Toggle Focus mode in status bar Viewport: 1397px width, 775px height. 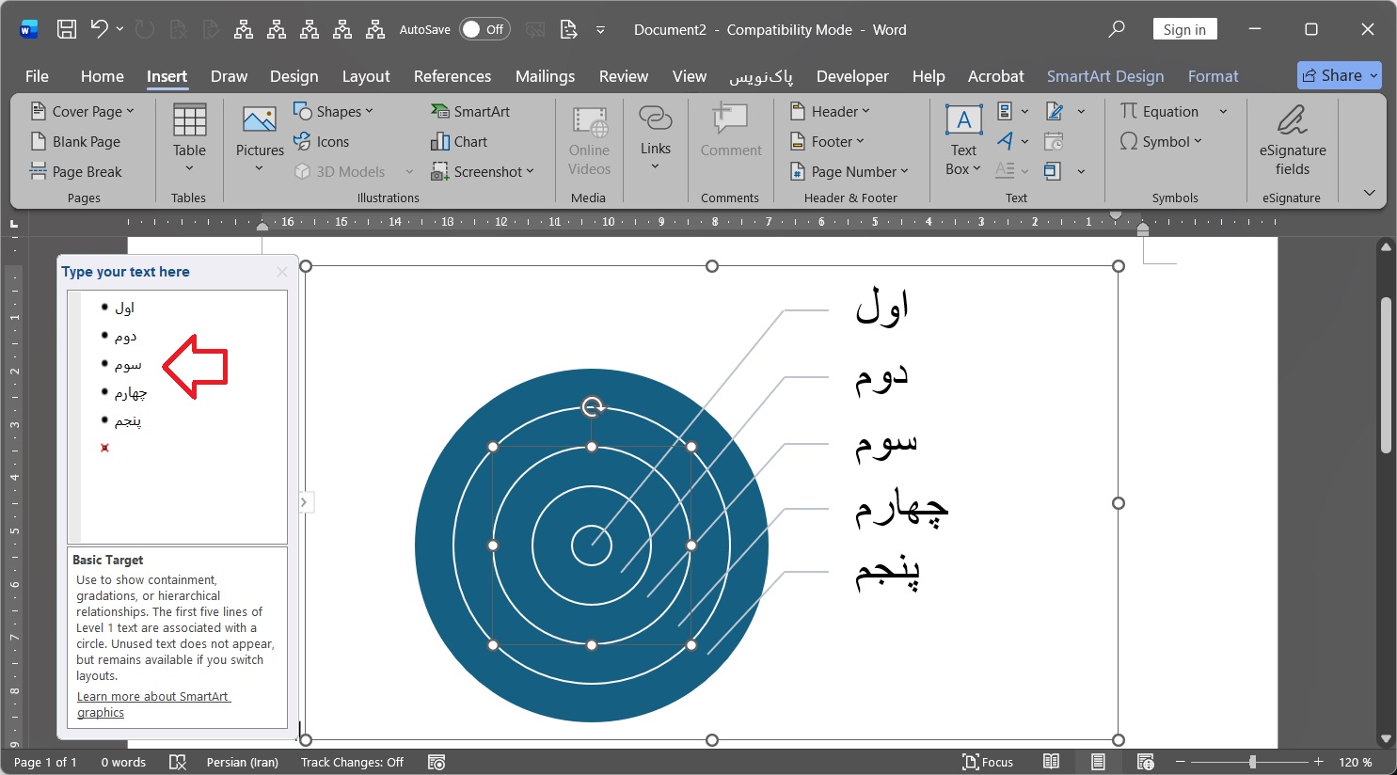point(988,762)
